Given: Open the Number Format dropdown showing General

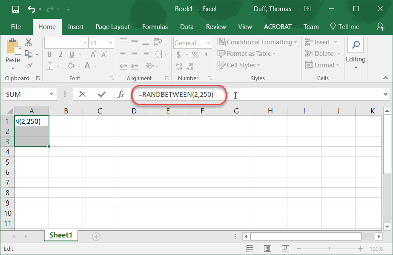Looking at the screenshot, I should click(192, 43).
